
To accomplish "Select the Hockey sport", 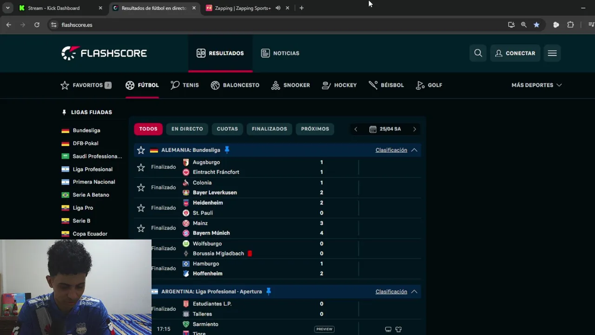I will tap(339, 85).
